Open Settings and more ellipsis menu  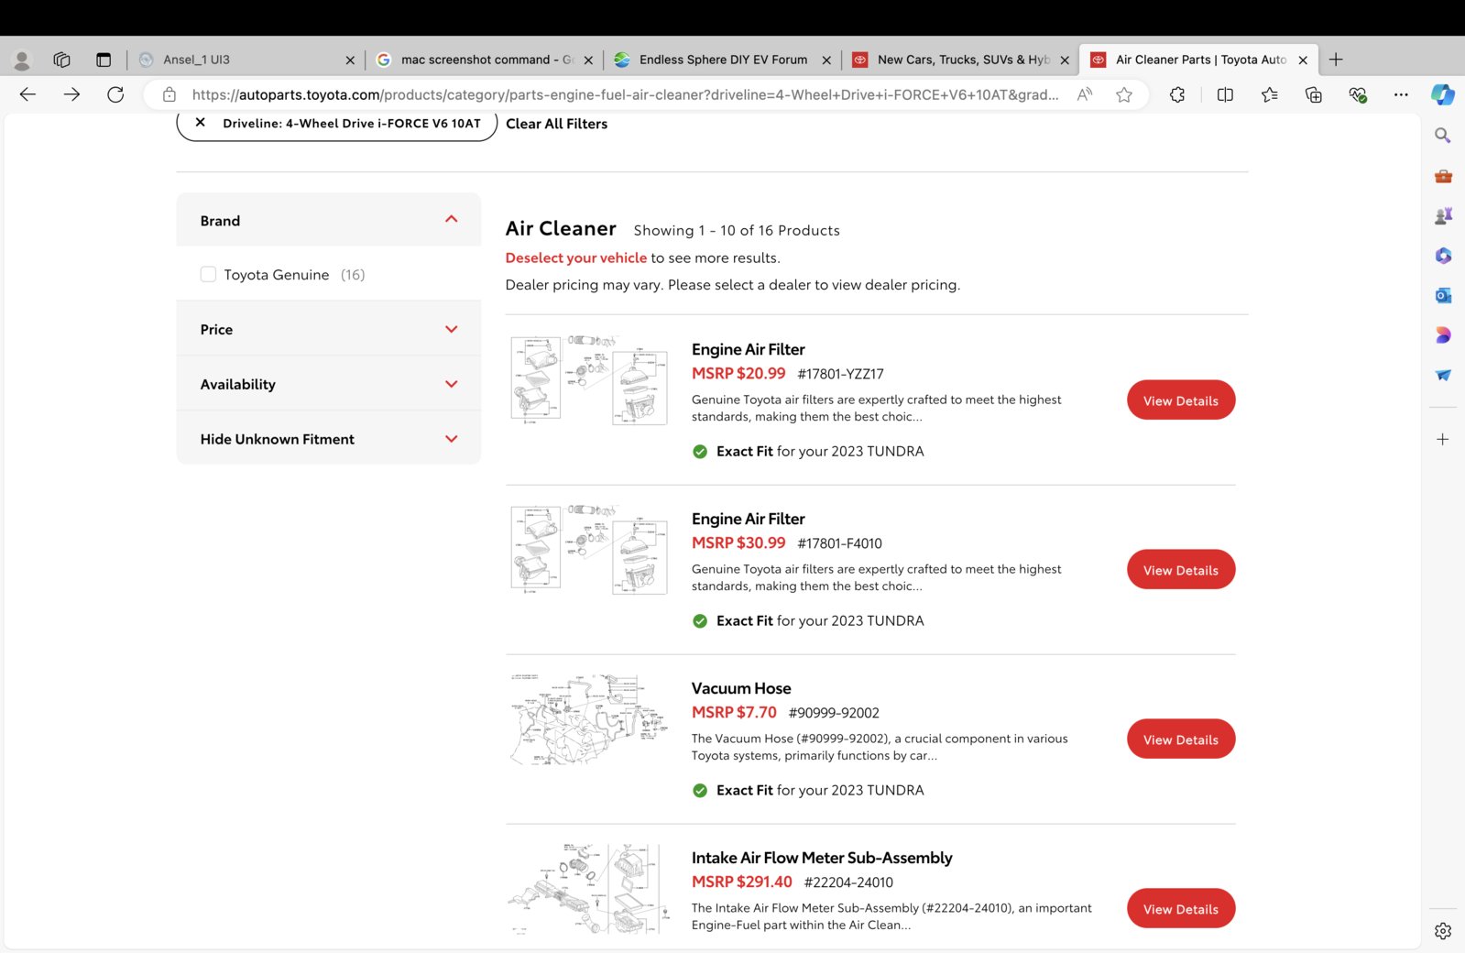pos(1401,94)
